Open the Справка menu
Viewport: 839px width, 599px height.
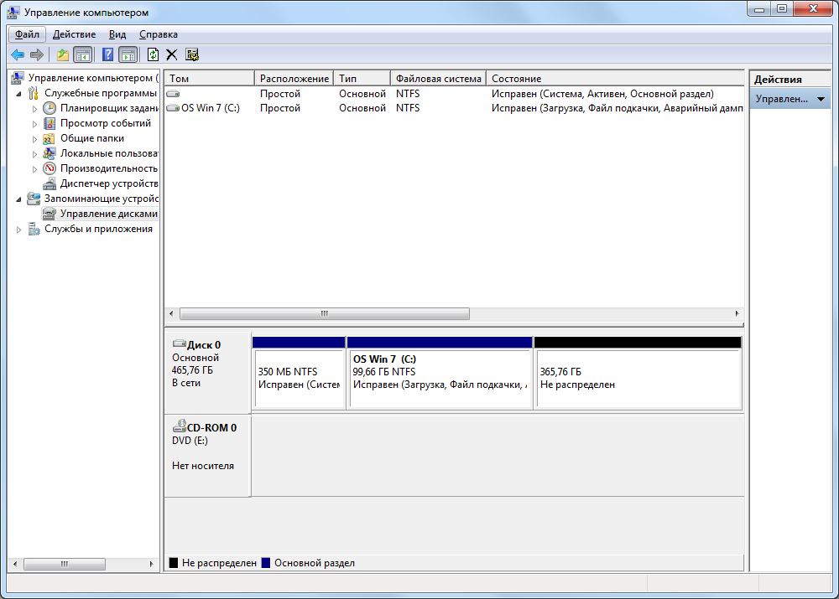[x=158, y=34]
